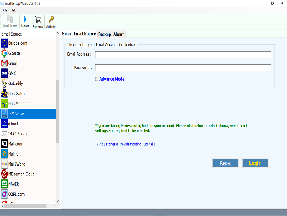Image resolution: width=287 pixels, height=216 pixels.
Task: Close the Email Backup Wizard window
Action: [282, 3]
